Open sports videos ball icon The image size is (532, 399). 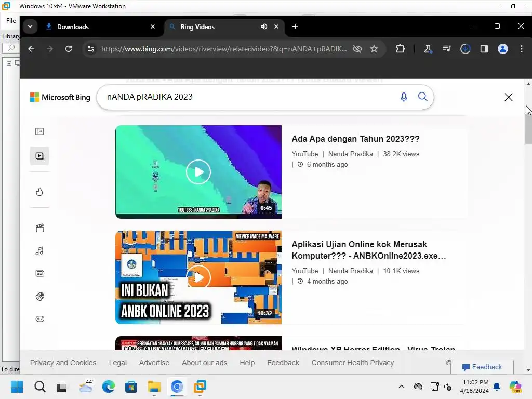coord(39,297)
